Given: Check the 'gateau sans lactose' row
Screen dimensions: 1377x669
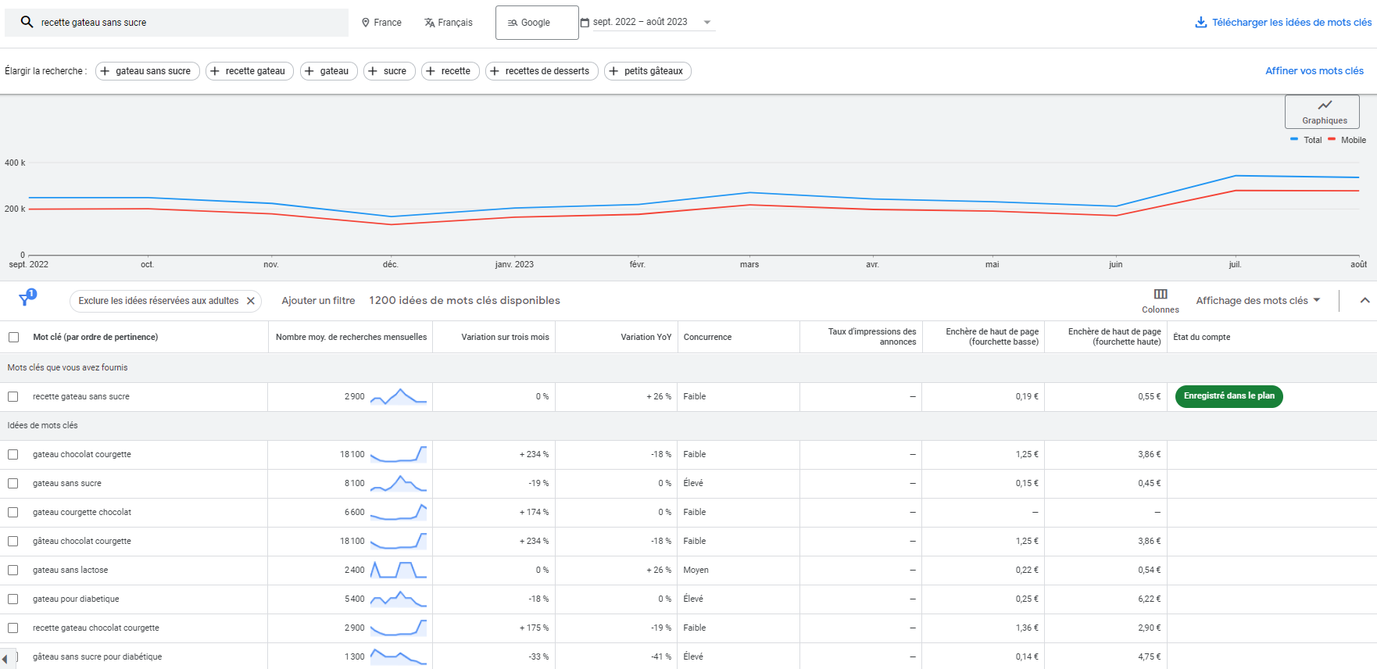Looking at the screenshot, I should pyautogui.click(x=13, y=571).
